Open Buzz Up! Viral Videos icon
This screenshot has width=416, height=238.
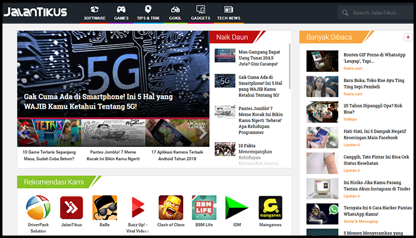tap(138, 207)
